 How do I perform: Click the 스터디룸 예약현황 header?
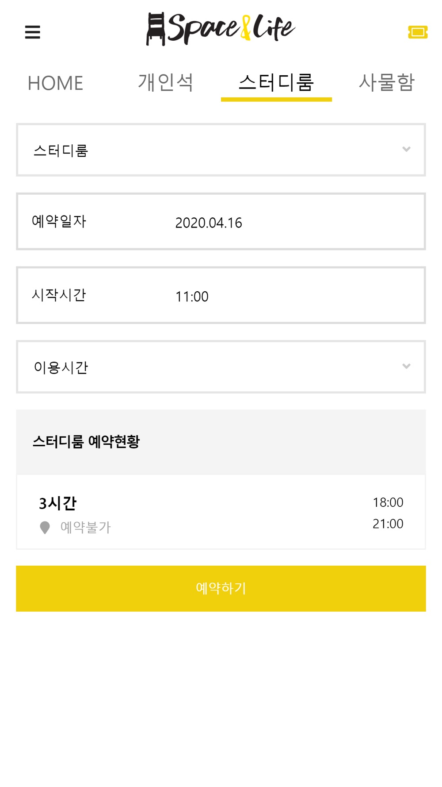click(86, 442)
